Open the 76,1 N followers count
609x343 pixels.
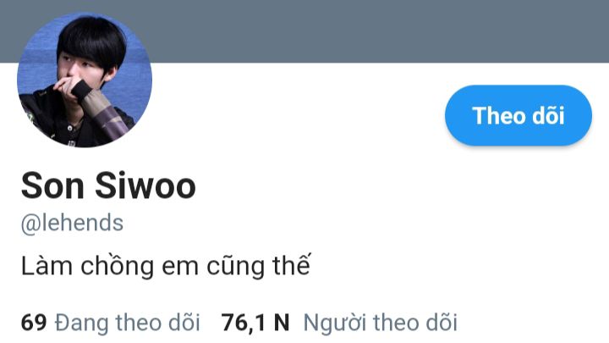pyautogui.click(x=255, y=323)
